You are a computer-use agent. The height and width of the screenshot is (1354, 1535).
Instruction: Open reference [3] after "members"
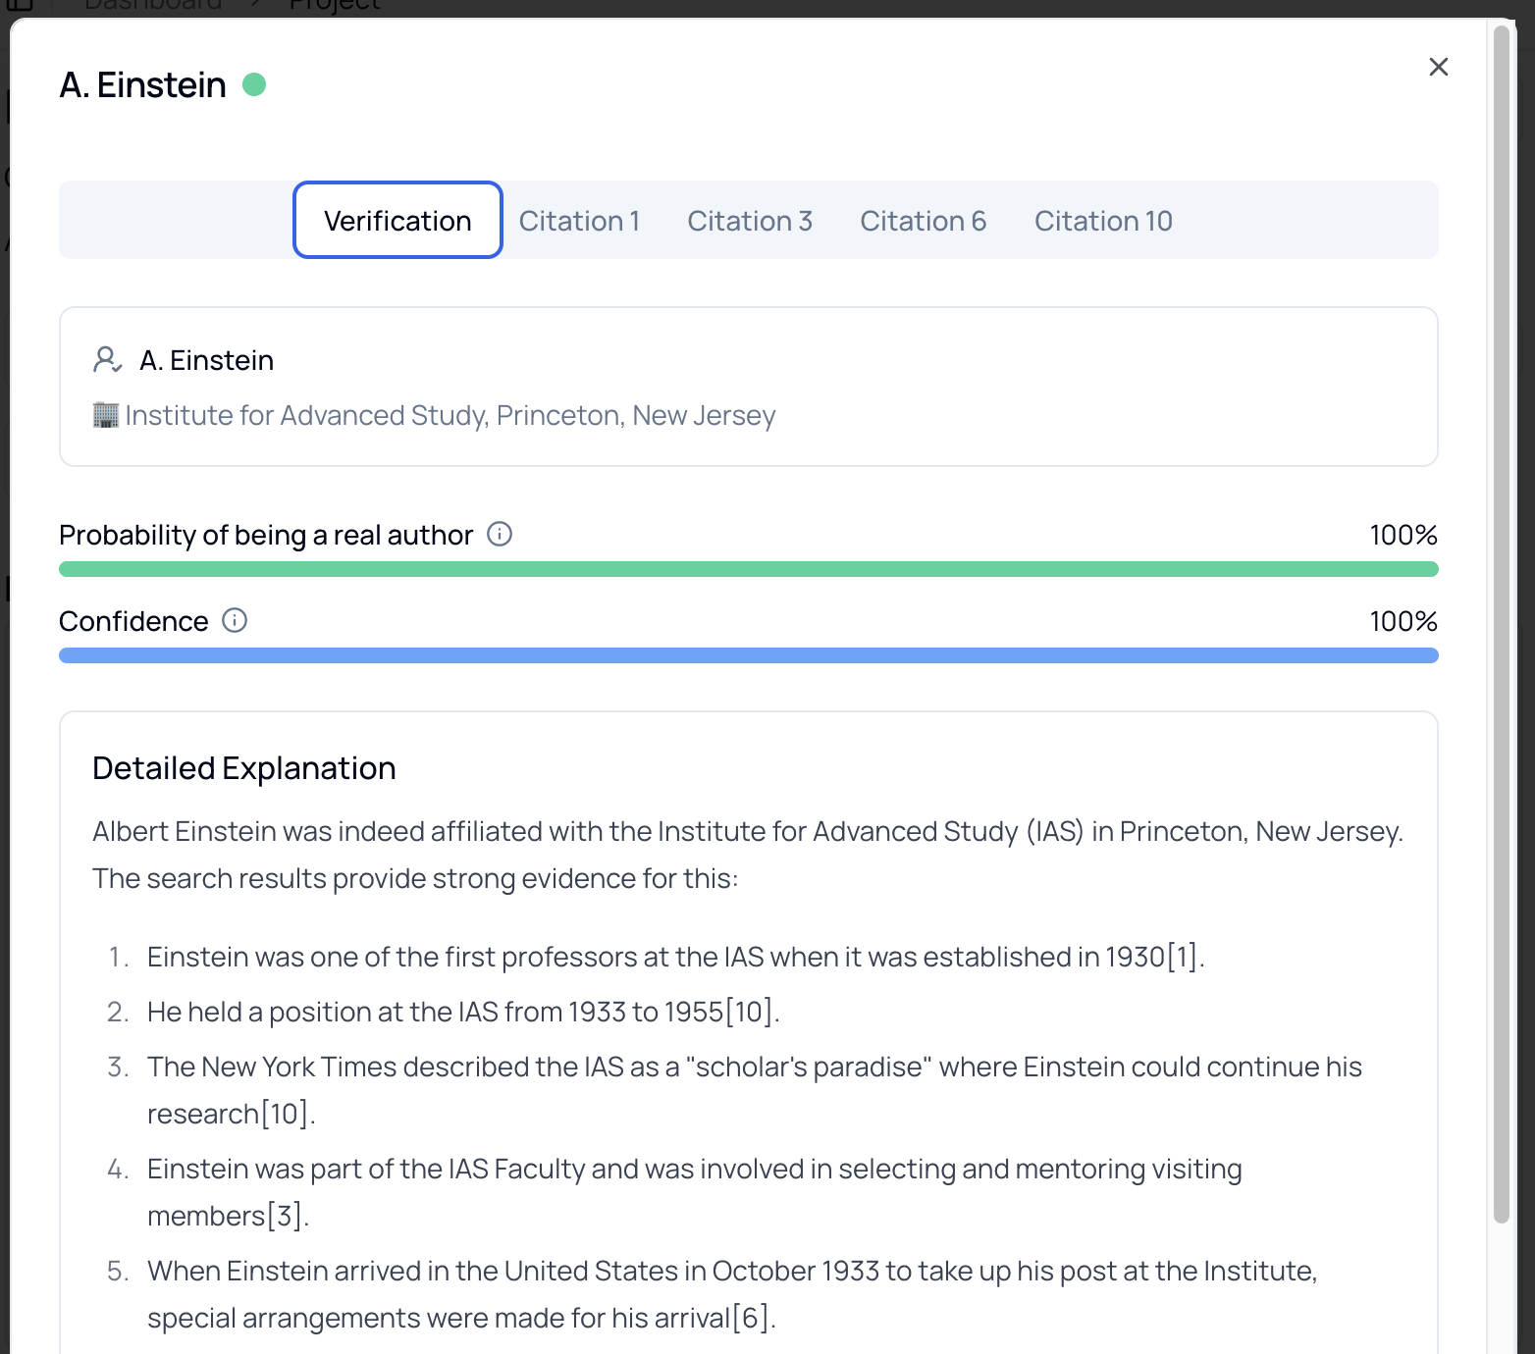coord(286,1217)
